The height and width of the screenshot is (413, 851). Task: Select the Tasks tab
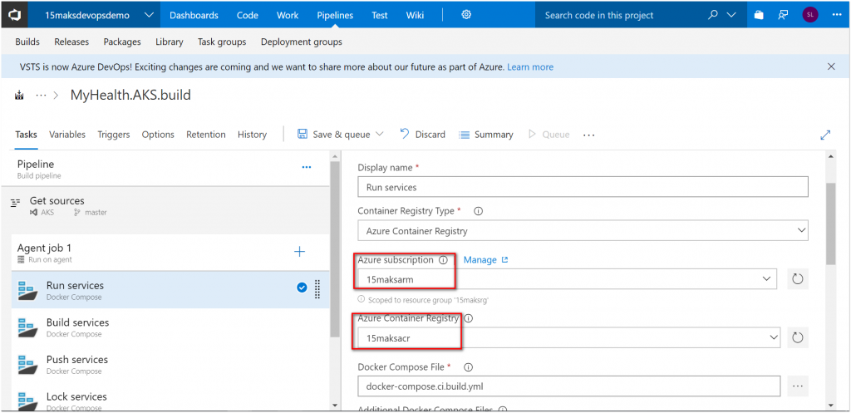coord(26,135)
